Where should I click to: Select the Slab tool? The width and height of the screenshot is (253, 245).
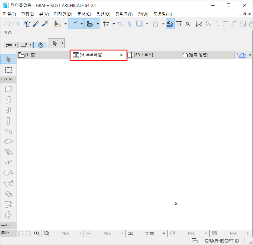point(8,141)
